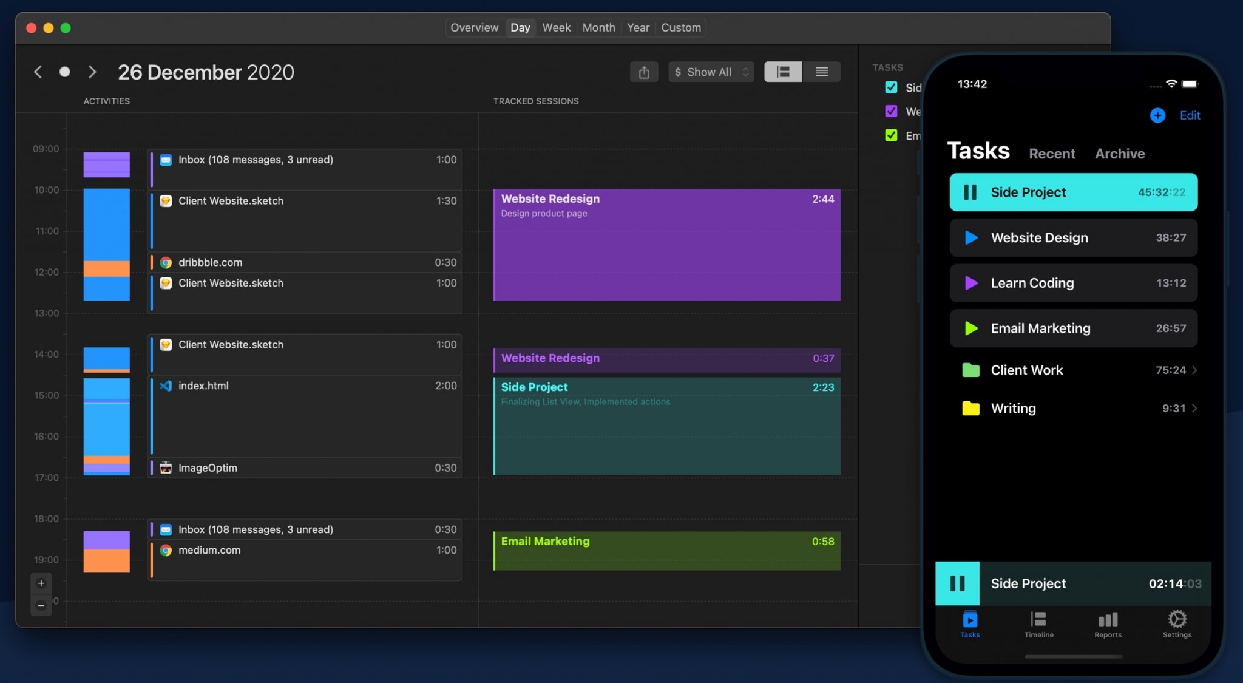Uncheck the purple Website task checkbox

tap(891, 111)
